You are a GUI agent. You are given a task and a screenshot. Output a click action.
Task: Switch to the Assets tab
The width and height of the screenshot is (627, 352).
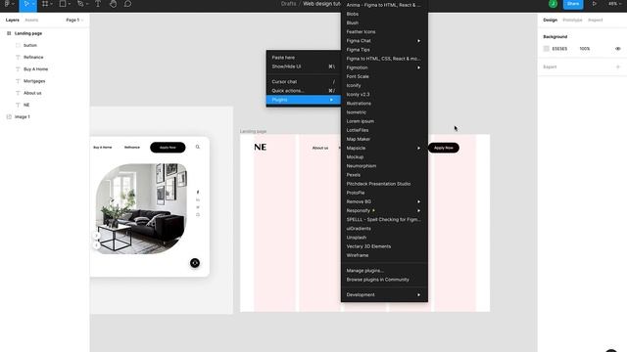pos(31,20)
